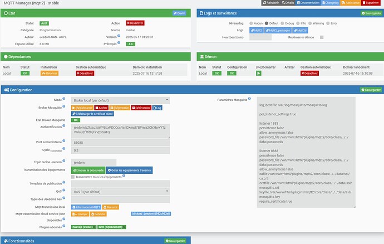Click the Rafraîchir button
The height and width of the screenshot is (244, 384).
(271, 3)
